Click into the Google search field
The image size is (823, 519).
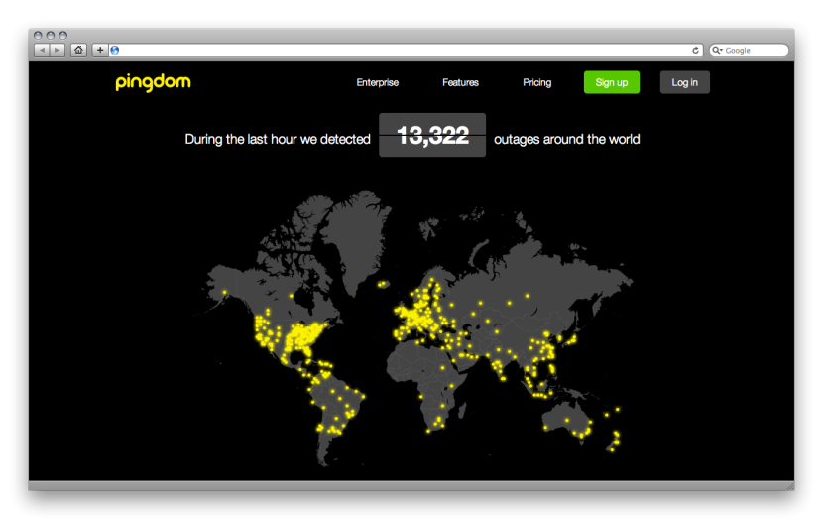point(754,50)
